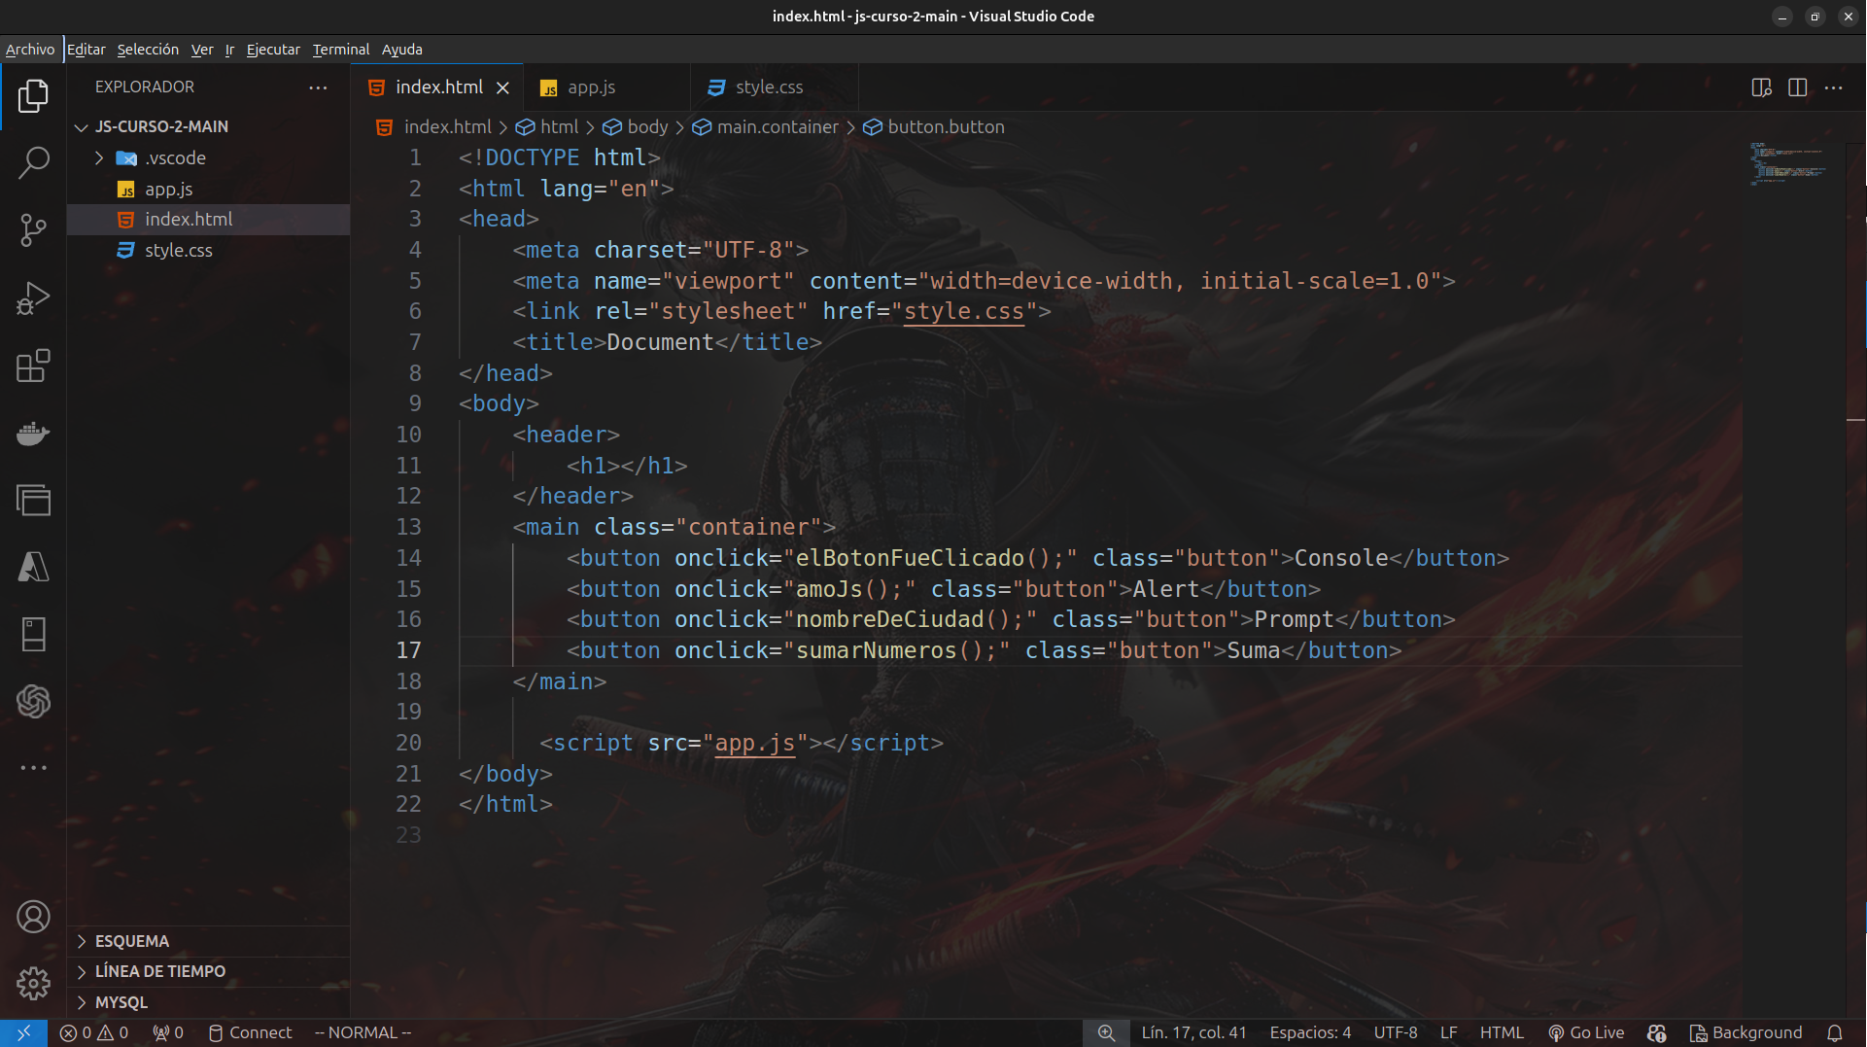The image size is (1867, 1047).
Task: Show additional activity bar views (ellipsis)
Action: click(x=33, y=767)
